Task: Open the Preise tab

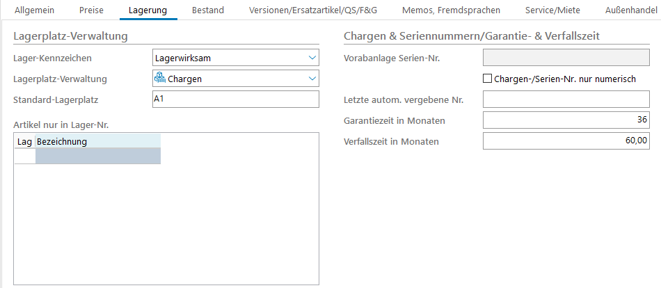Action: (91, 10)
